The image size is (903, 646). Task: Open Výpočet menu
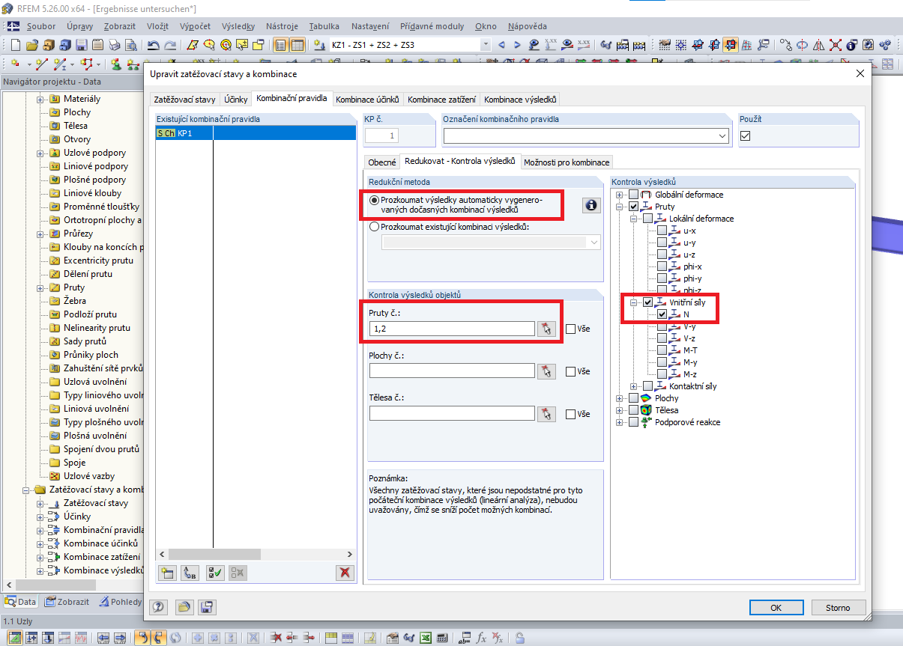(x=195, y=26)
